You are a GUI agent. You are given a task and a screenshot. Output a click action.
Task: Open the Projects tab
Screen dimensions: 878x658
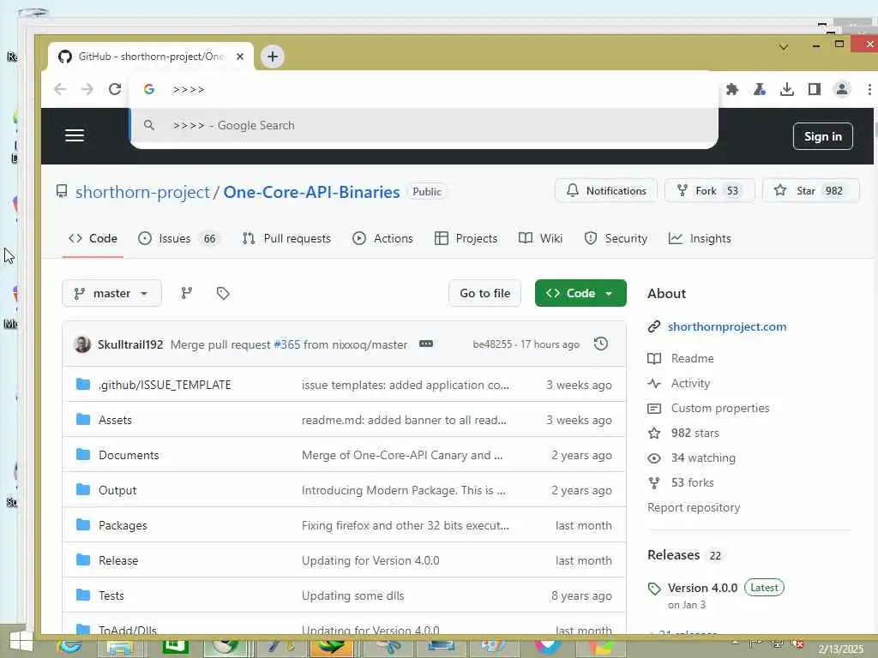click(x=466, y=238)
